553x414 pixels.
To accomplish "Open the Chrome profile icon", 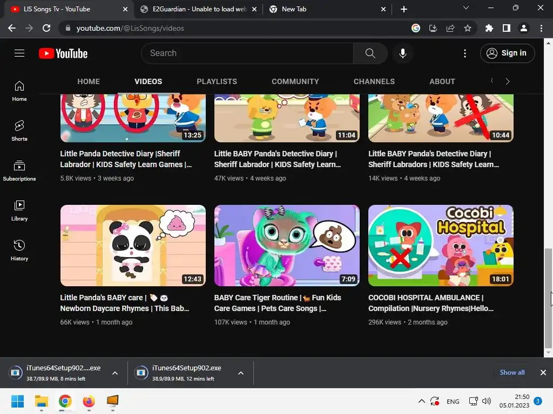I will (524, 28).
